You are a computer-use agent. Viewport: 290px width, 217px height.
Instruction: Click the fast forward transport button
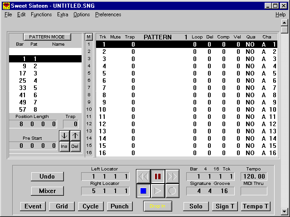tap(172, 176)
